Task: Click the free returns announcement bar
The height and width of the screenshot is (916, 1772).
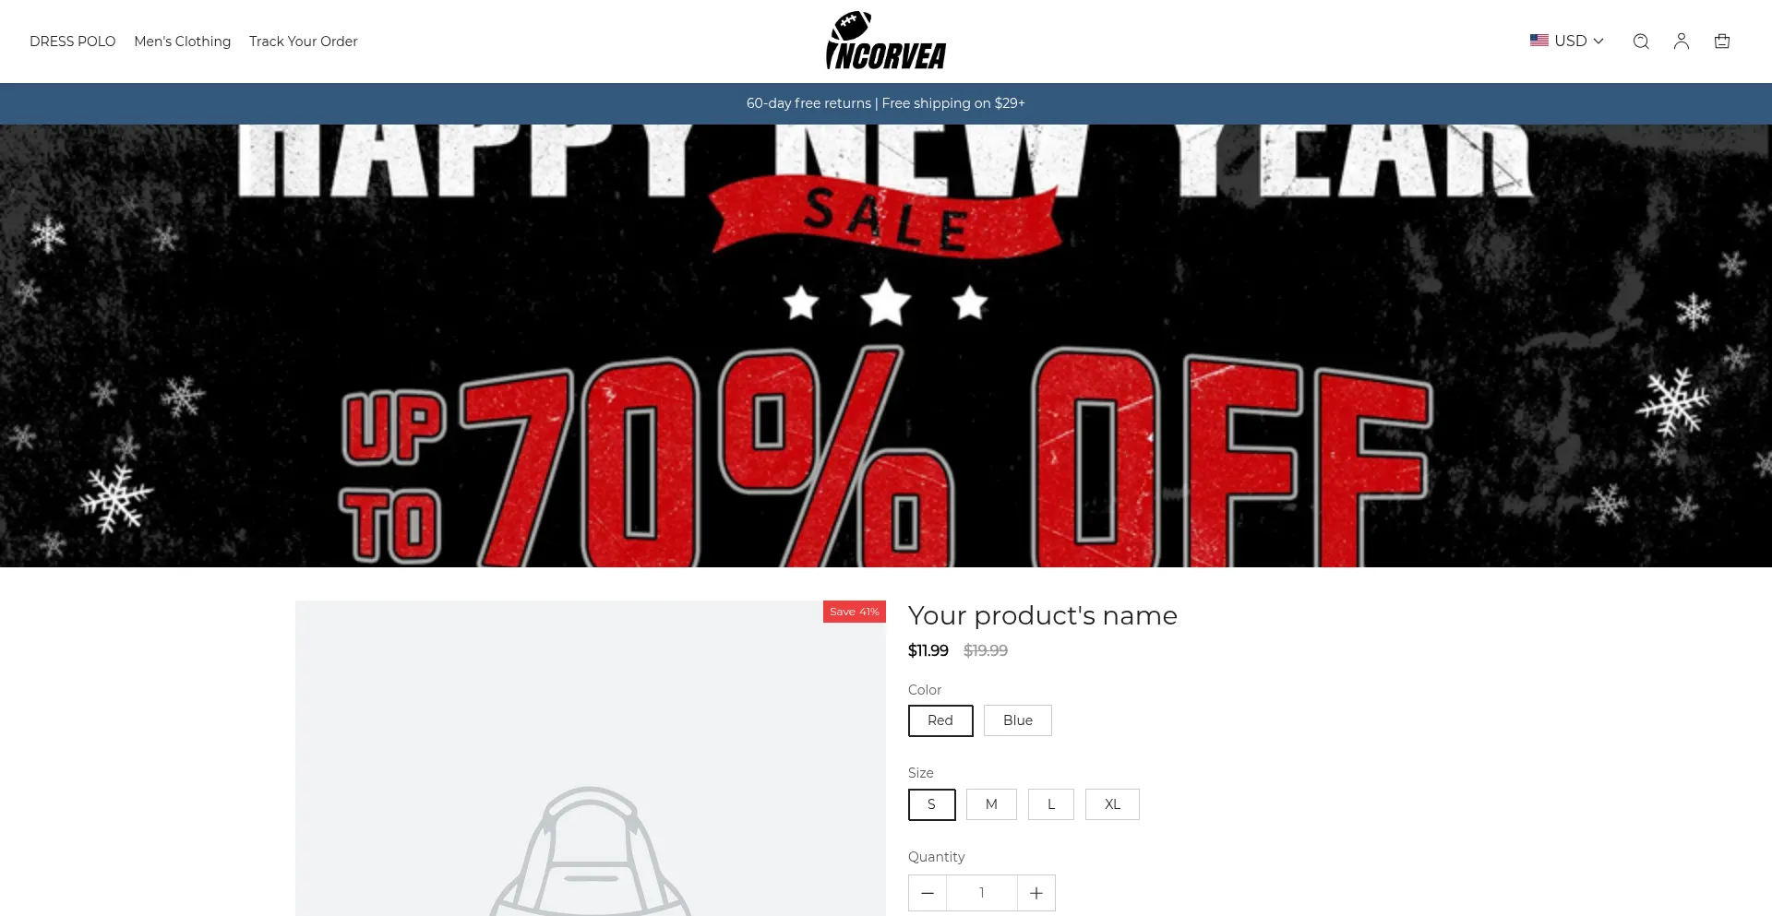Action: (x=886, y=103)
